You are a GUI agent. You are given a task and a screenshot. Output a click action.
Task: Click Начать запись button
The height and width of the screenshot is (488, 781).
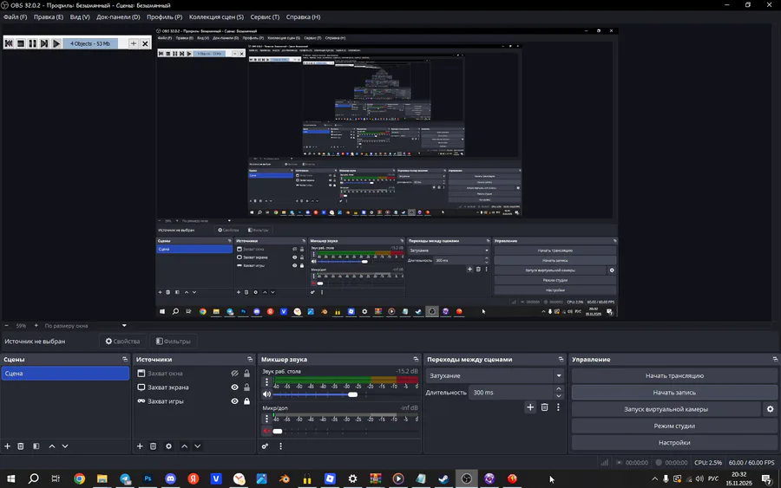[674, 393]
